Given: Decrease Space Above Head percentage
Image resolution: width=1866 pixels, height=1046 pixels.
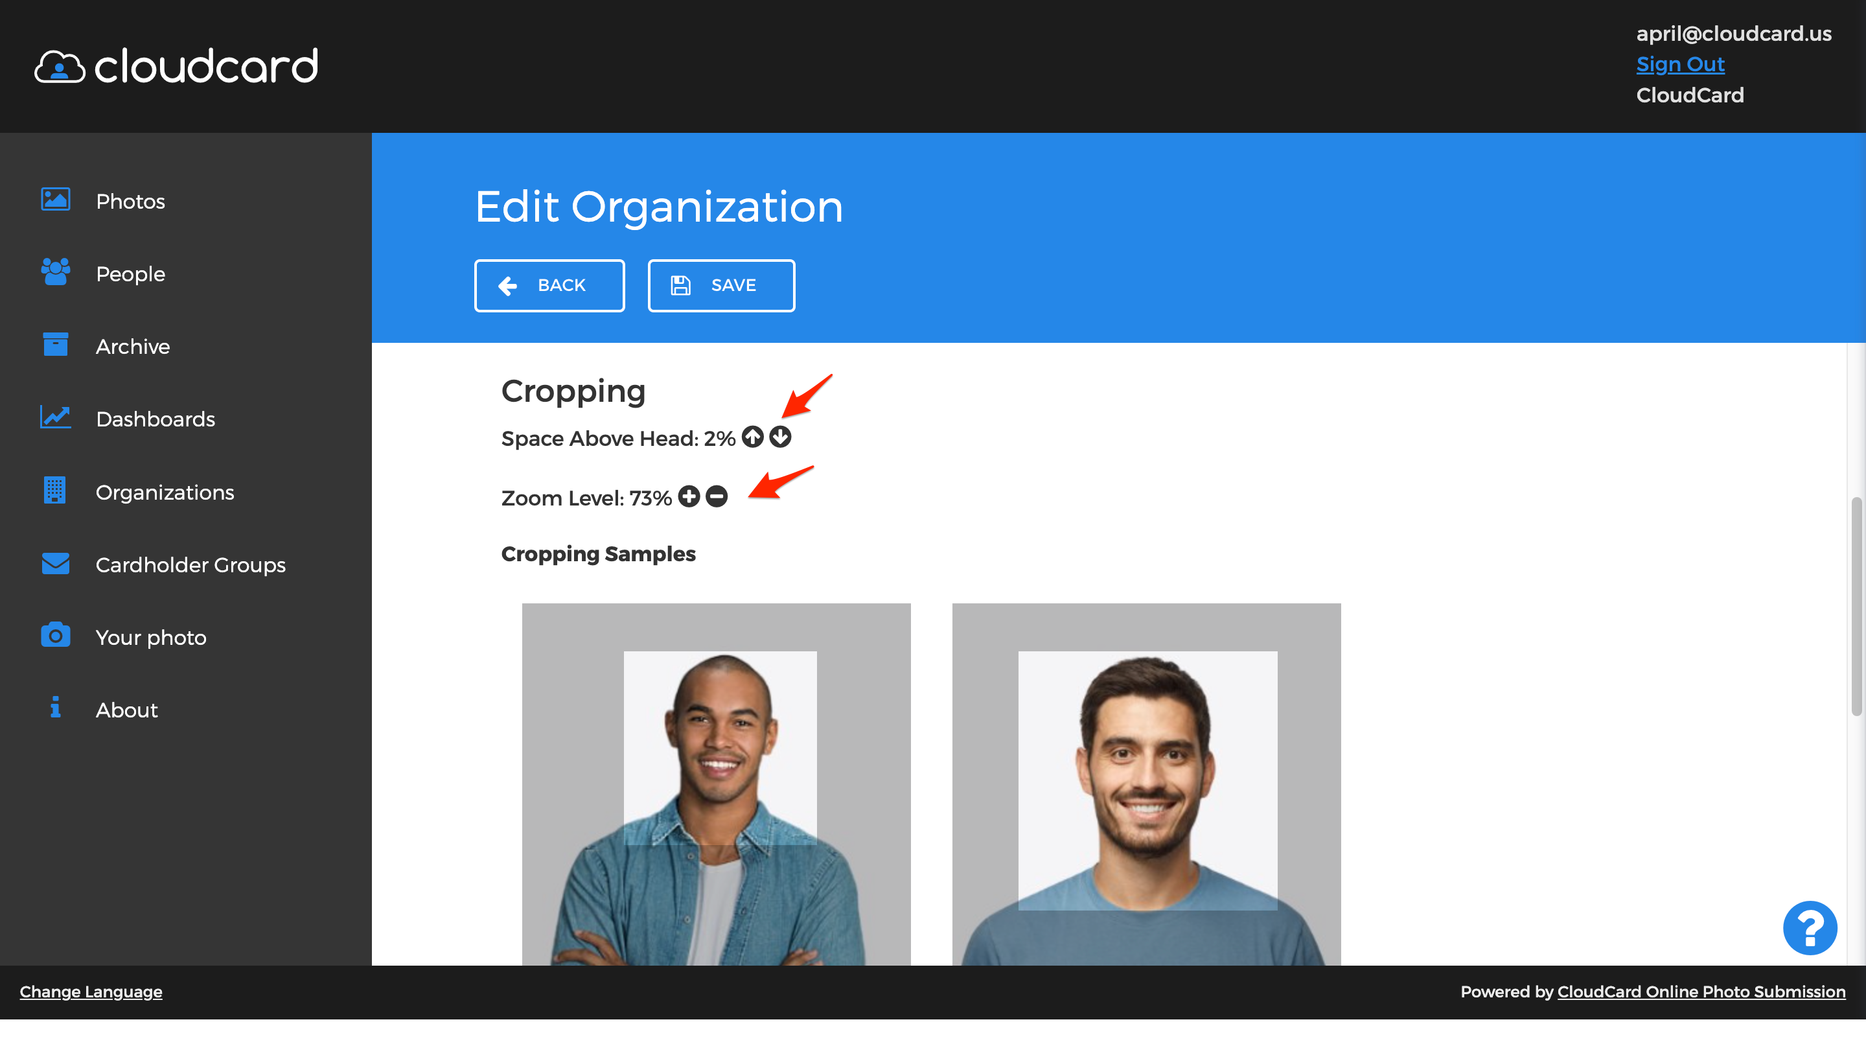Looking at the screenshot, I should (781, 437).
